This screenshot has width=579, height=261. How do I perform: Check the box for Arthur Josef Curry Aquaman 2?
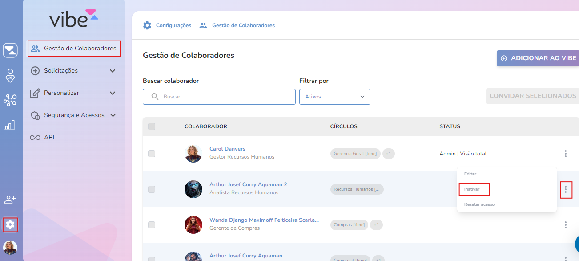click(152, 189)
